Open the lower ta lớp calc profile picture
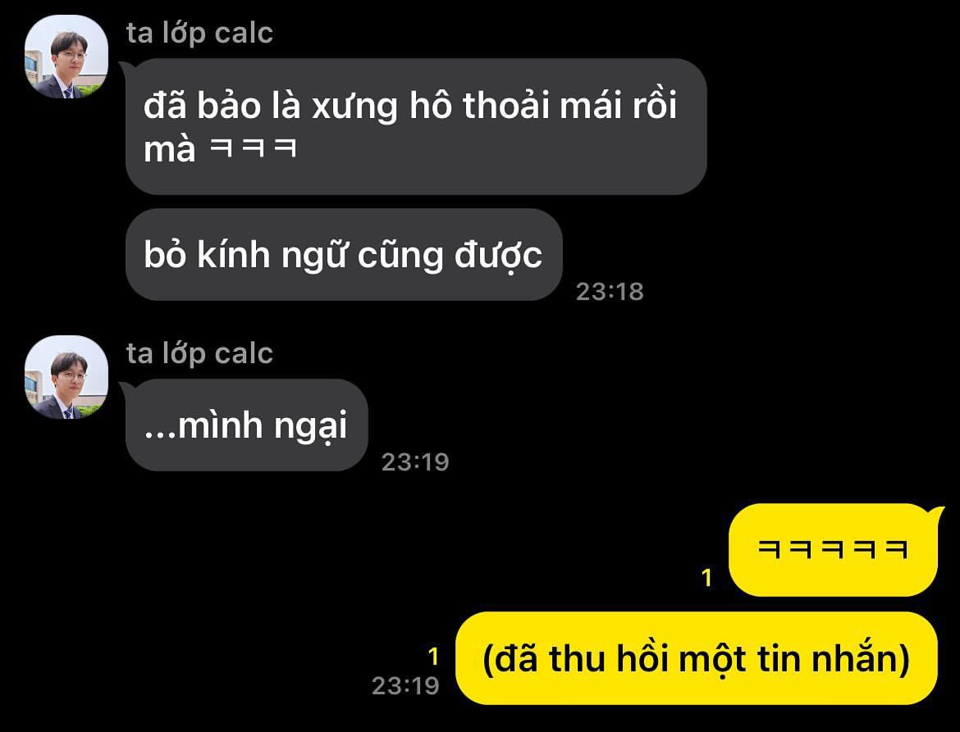This screenshot has height=732, width=960. coord(66,377)
